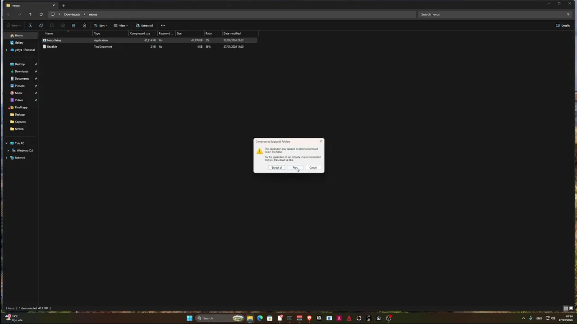The width and height of the screenshot is (577, 324).
Task: Sort by the Date modified column header
Action: point(240,33)
